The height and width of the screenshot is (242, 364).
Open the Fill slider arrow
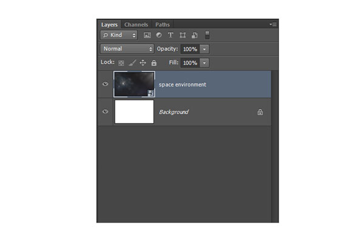pyautogui.click(x=204, y=63)
